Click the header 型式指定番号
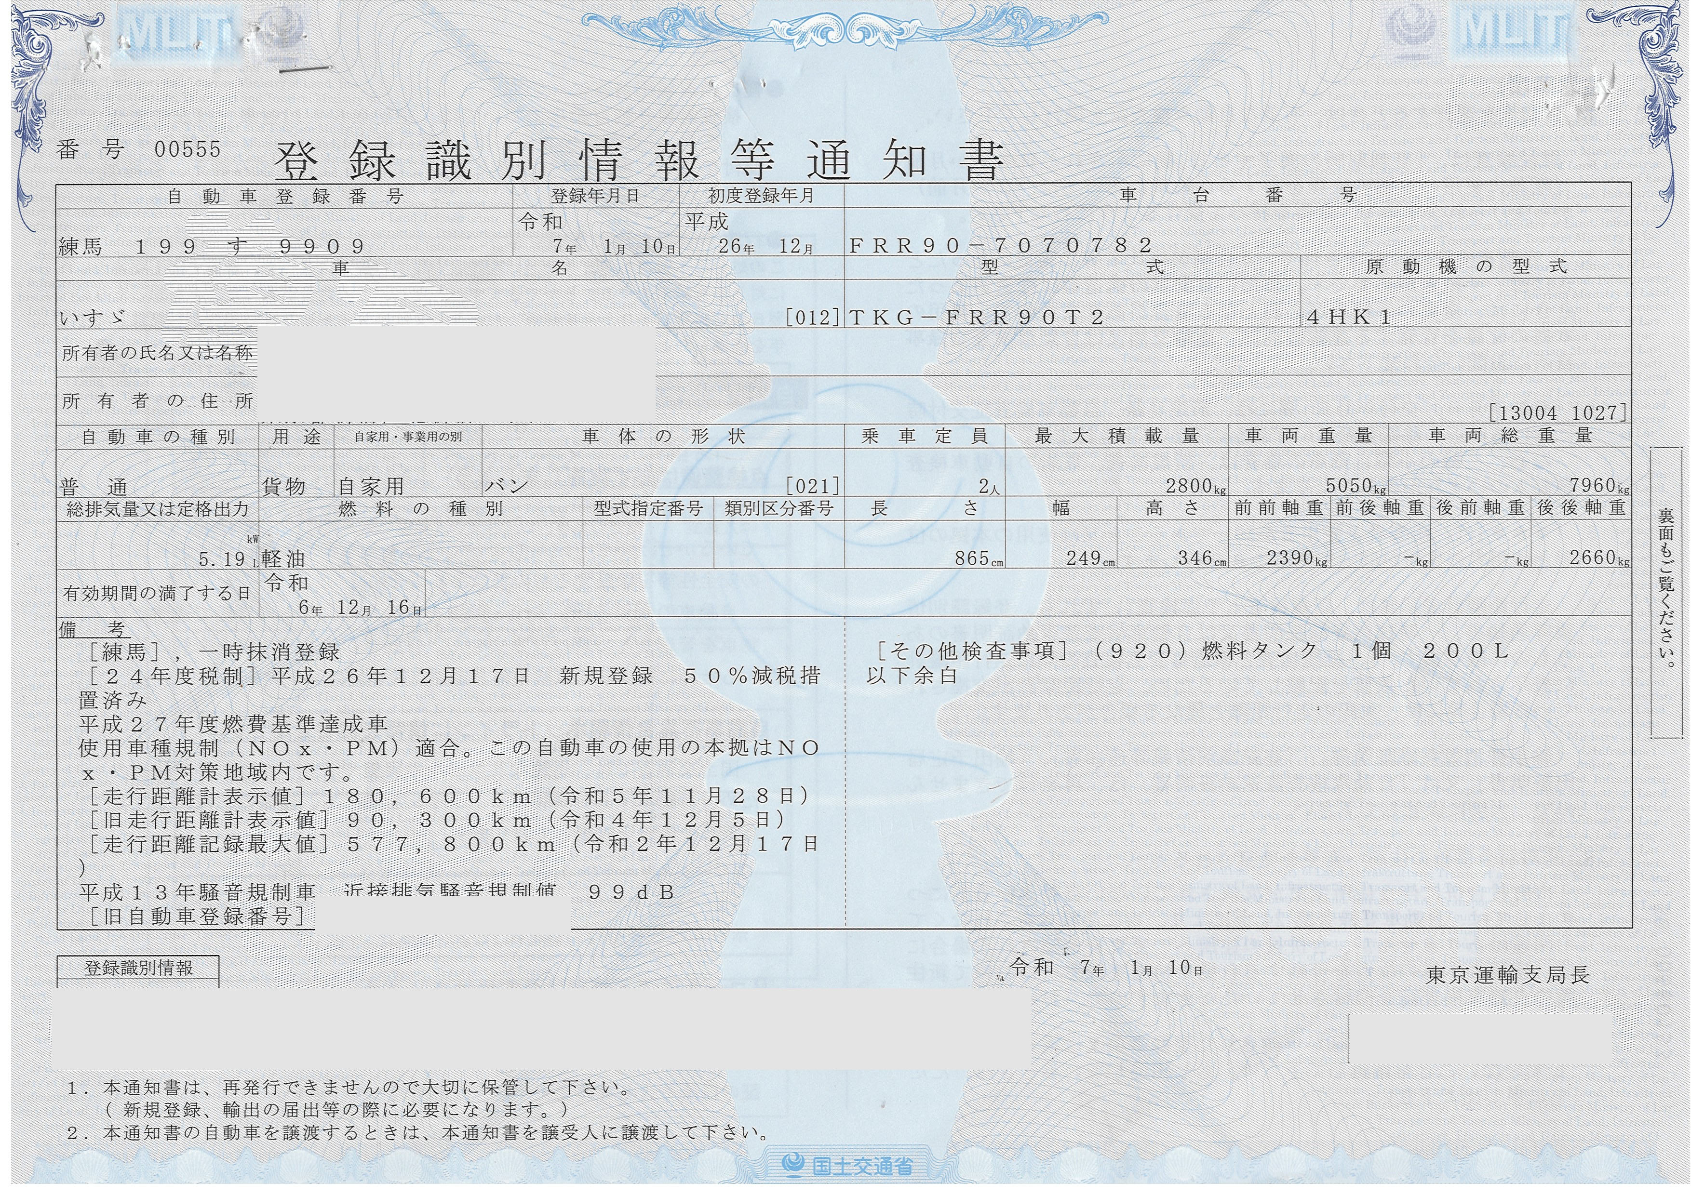 648,509
